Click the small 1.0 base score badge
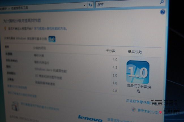Screen dimensions: 184x122 coord(52,39)
